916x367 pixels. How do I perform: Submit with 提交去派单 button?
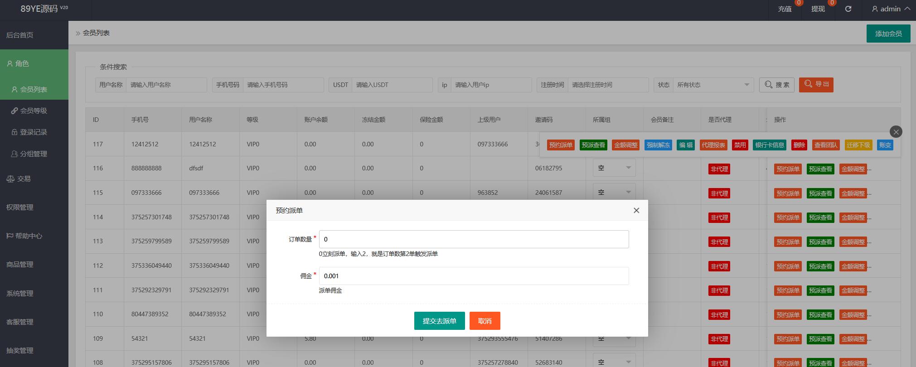[x=439, y=321]
